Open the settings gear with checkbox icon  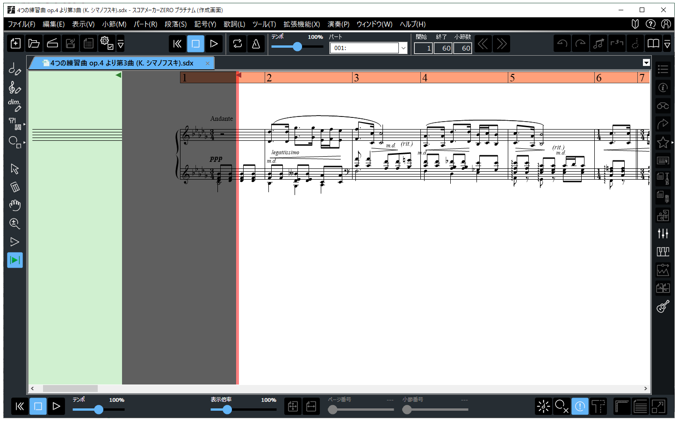point(107,44)
